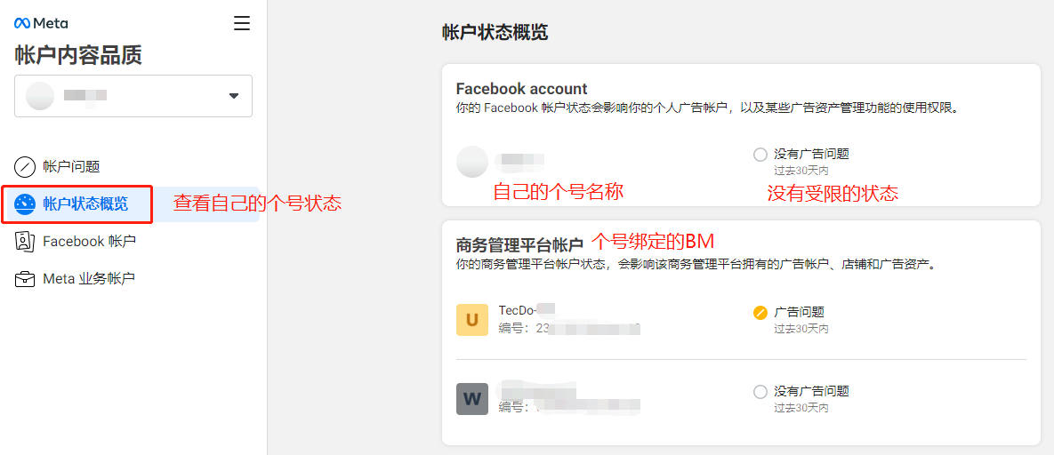Open the TecDo business account row
Viewport: 1054px width, 455px height.
569,320
